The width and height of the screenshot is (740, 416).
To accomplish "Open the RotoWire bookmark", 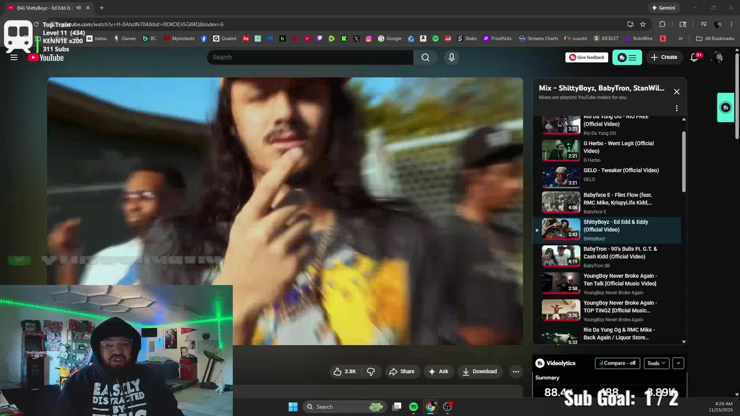I will click(638, 39).
